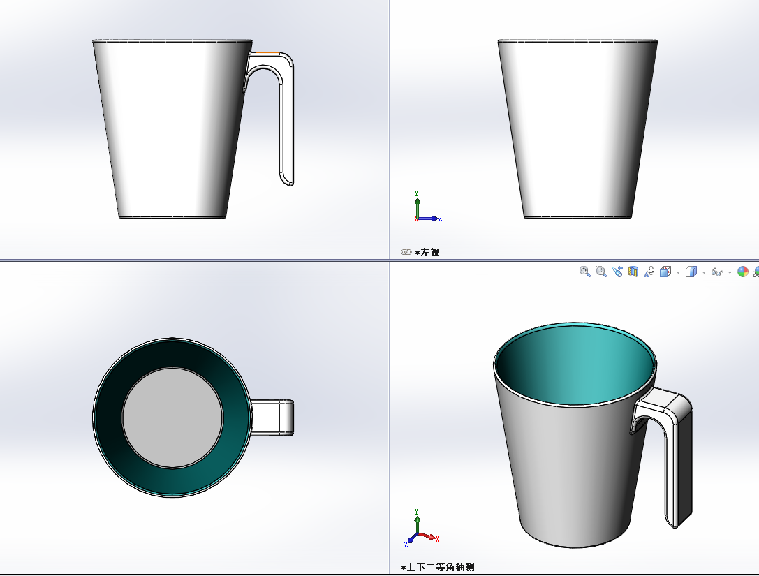The width and height of the screenshot is (759, 576).
Task: Activate the Zoom to Area tool
Action: pyautogui.click(x=600, y=272)
